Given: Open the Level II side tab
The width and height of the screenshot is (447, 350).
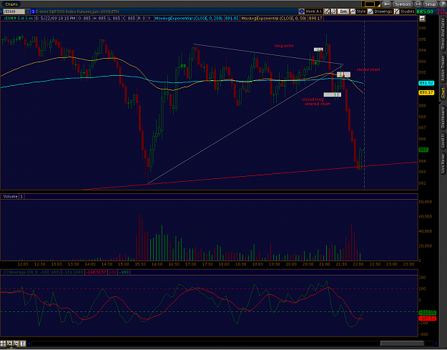Looking at the screenshot, I should click(443, 141).
